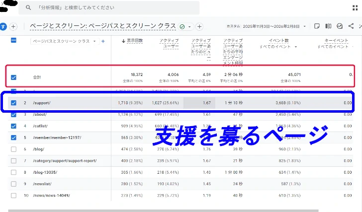
Task: Click the 合計 row label
Action: pyautogui.click(x=37, y=77)
